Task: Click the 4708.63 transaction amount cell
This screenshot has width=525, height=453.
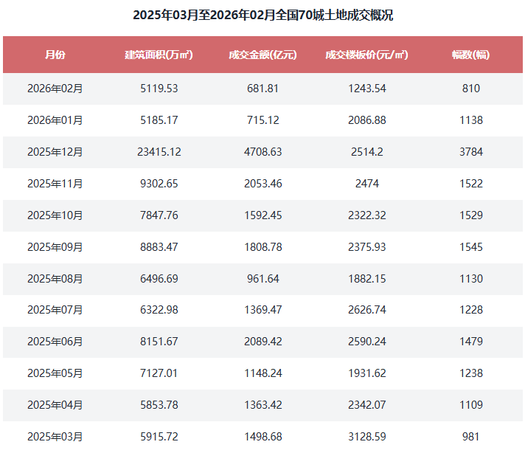Action: point(262,152)
